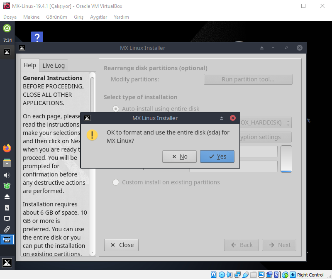
Task: Click VirtualBox shared folders status icon
Action: [254, 275]
